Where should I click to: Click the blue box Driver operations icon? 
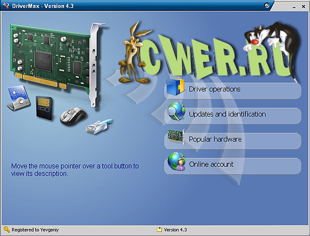[175, 87]
